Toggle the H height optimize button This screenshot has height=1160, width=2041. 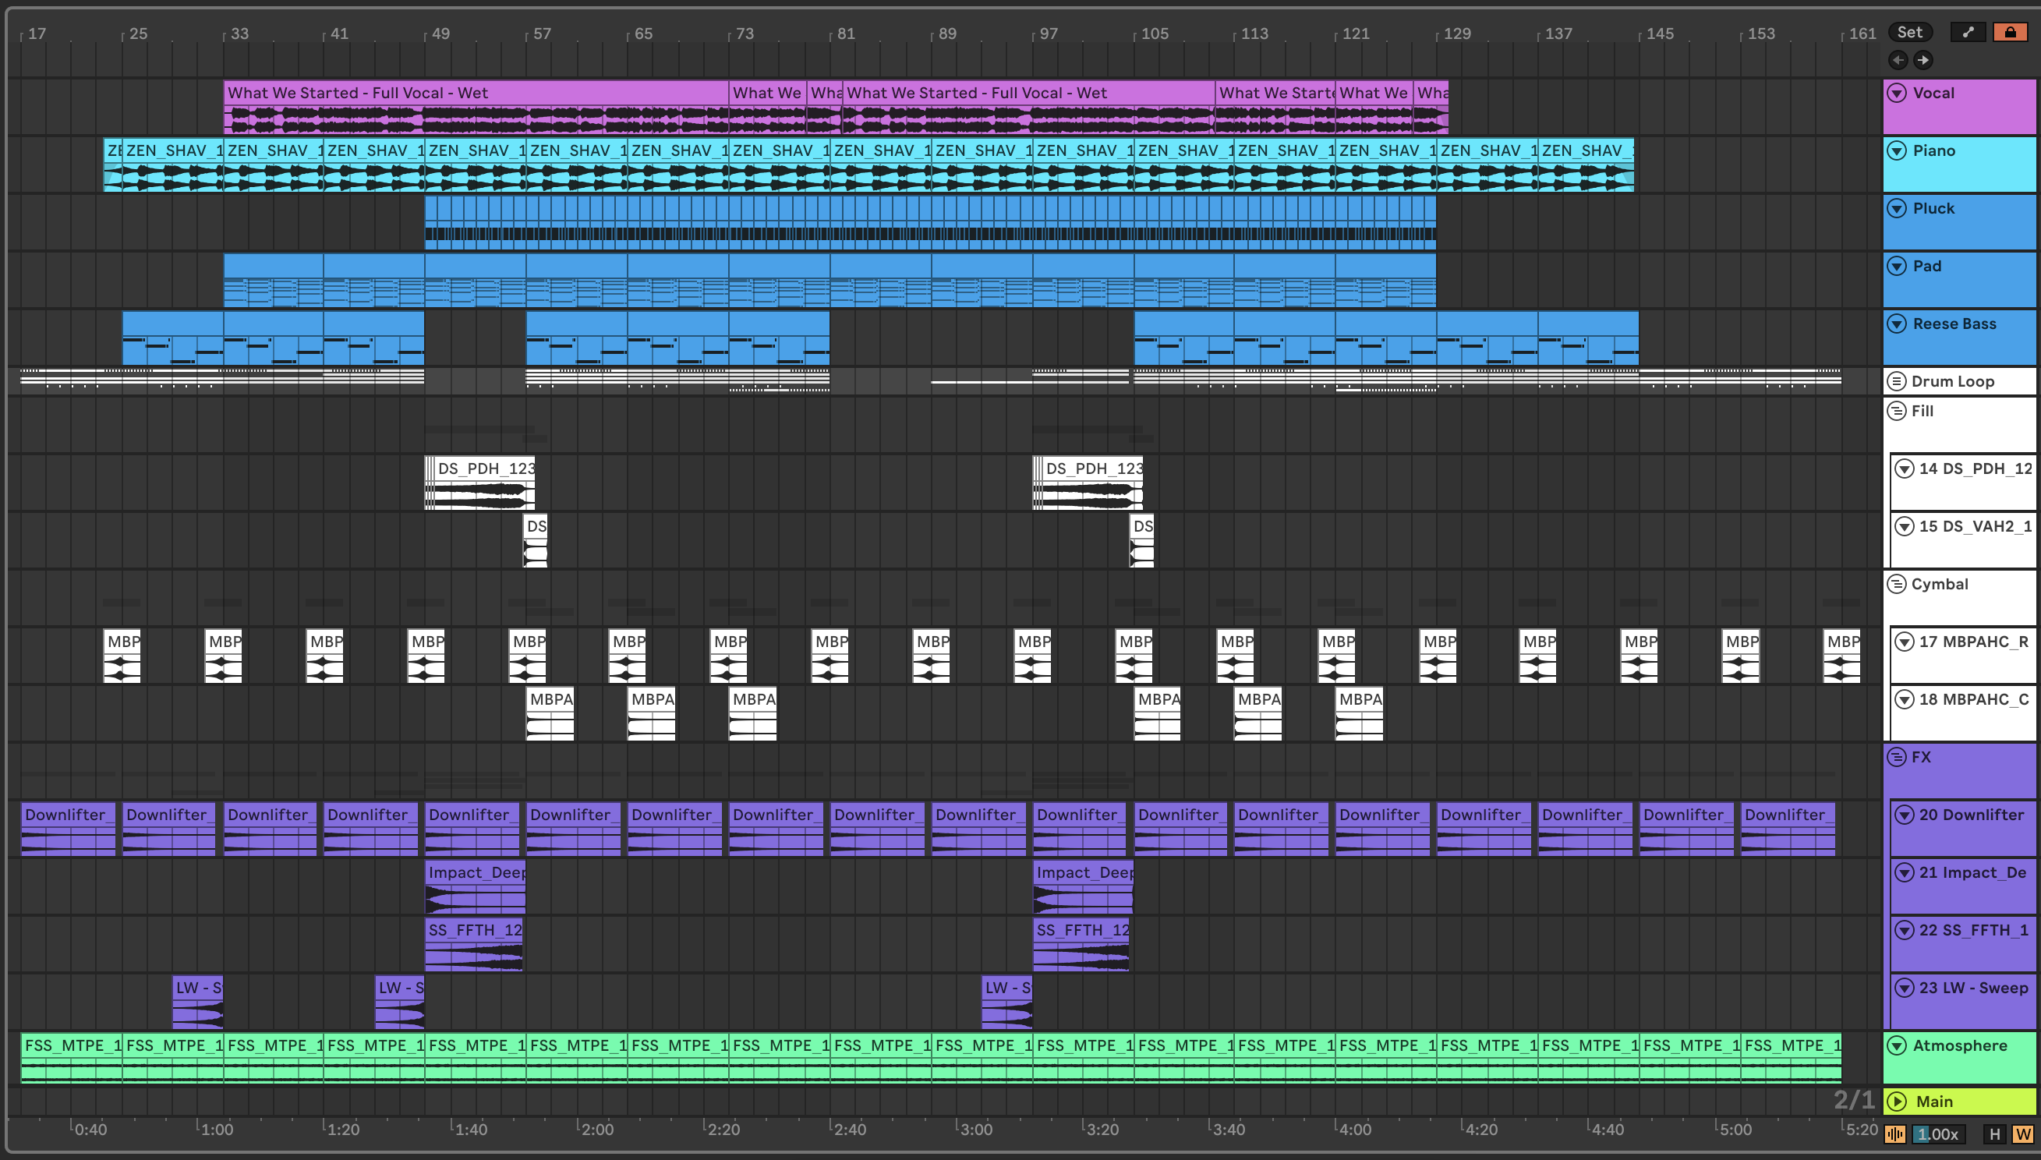pyautogui.click(x=1995, y=1133)
